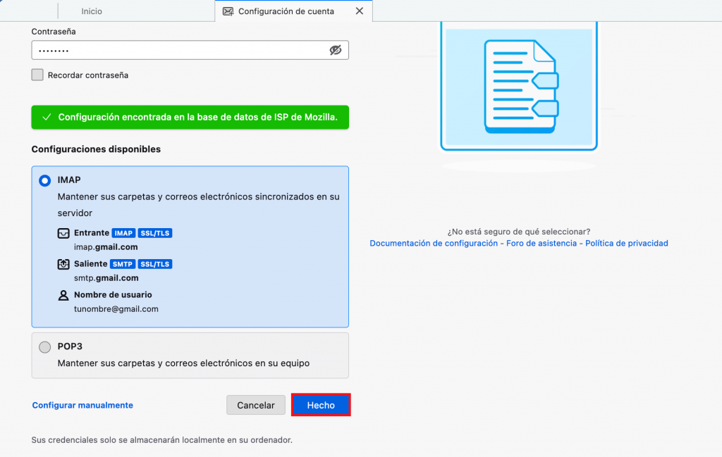This screenshot has width=722, height=457.
Task: Open the Foro de asistencia link
Action: click(541, 243)
